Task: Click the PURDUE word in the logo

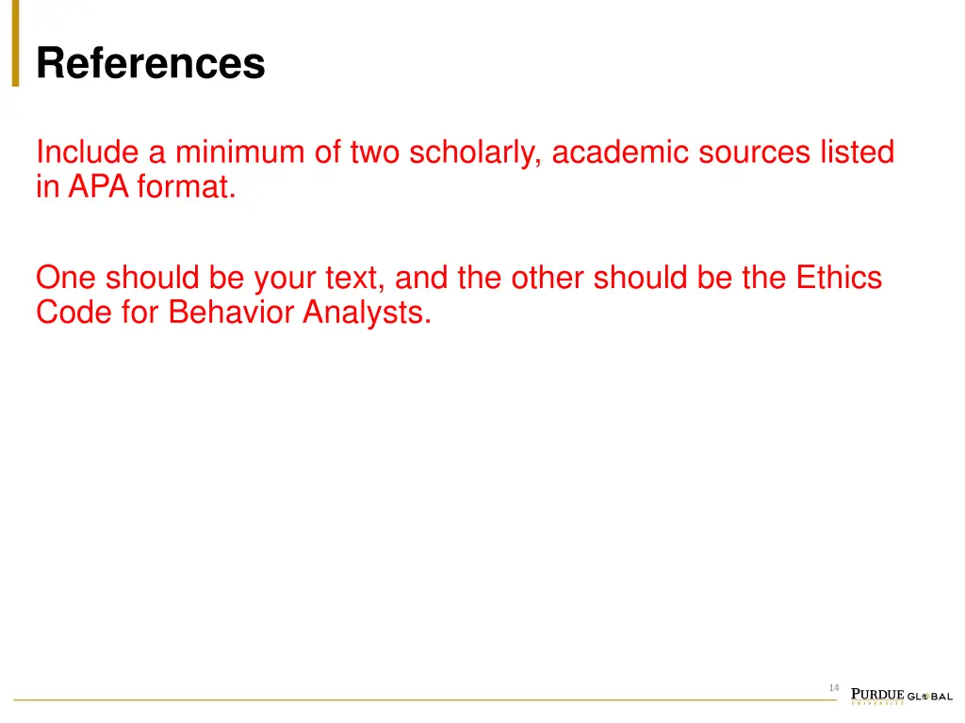Action: click(x=877, y=694)
